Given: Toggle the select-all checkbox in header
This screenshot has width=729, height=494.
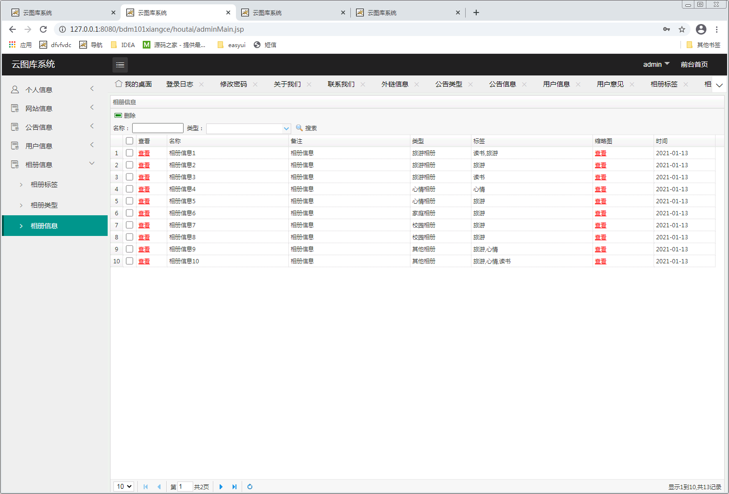Looking at the screenshot, I should point(129,141).
